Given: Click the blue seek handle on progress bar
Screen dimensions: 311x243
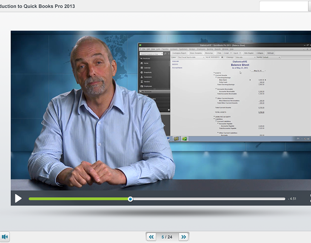Looking at the screenshot, I should pyautogui.click(x=130, y=199).
